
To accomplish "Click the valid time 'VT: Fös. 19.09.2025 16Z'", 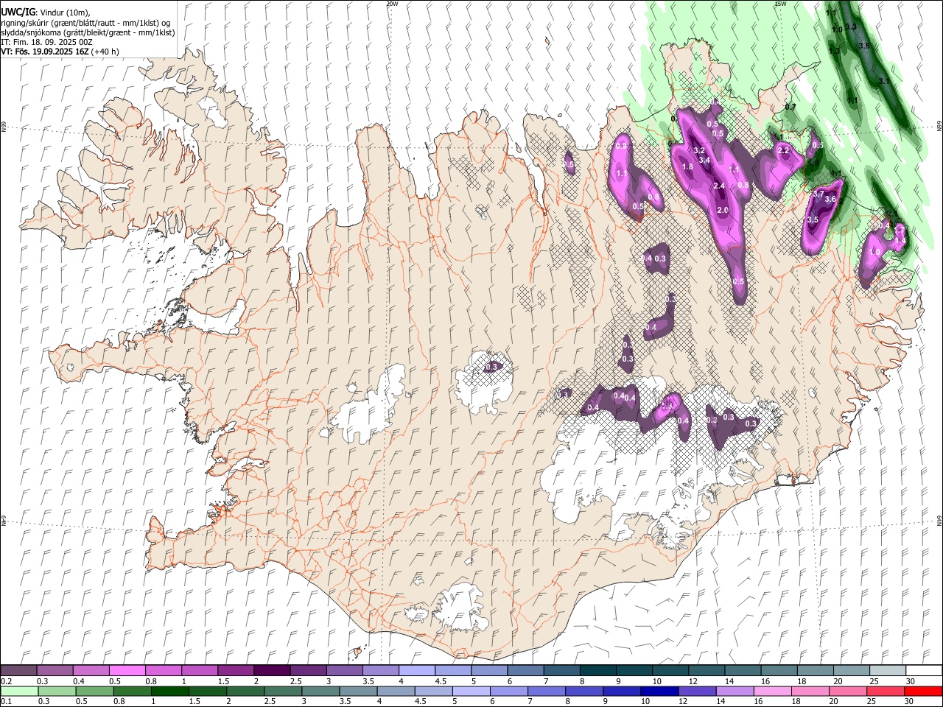I will click(x=45, y=52).
